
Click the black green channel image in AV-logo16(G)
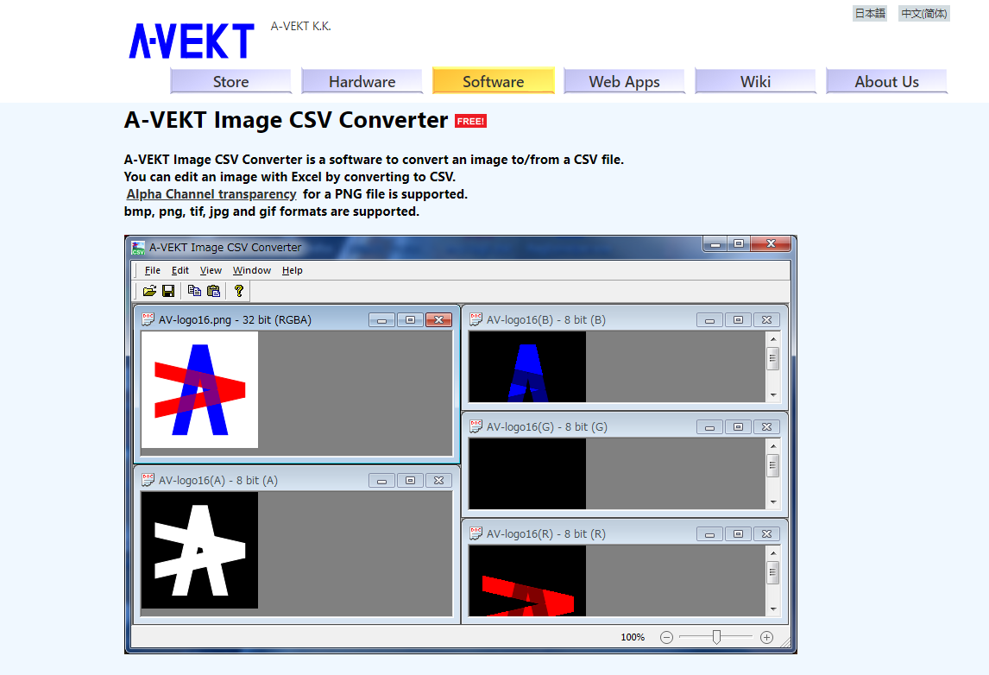point(527,474)
